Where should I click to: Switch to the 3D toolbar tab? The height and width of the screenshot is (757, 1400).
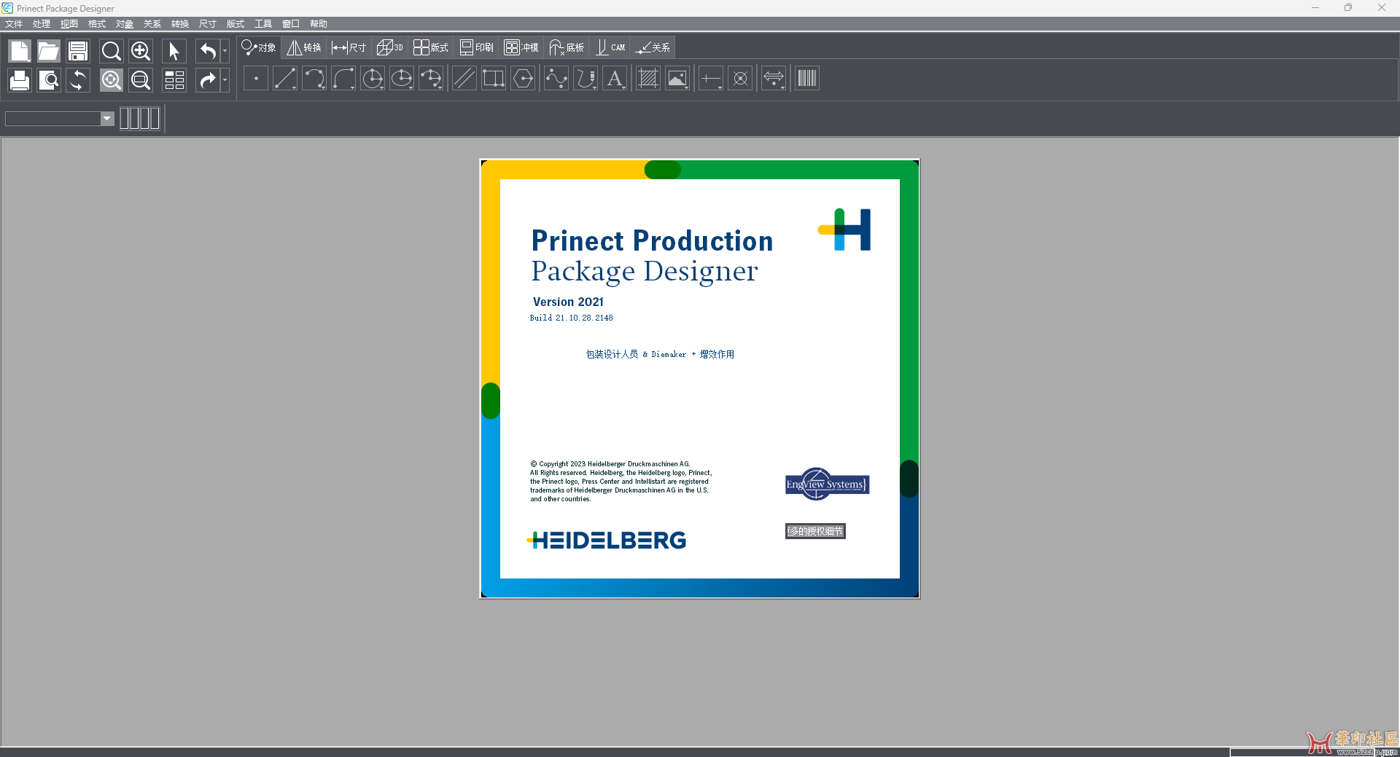tap(390, 47)
